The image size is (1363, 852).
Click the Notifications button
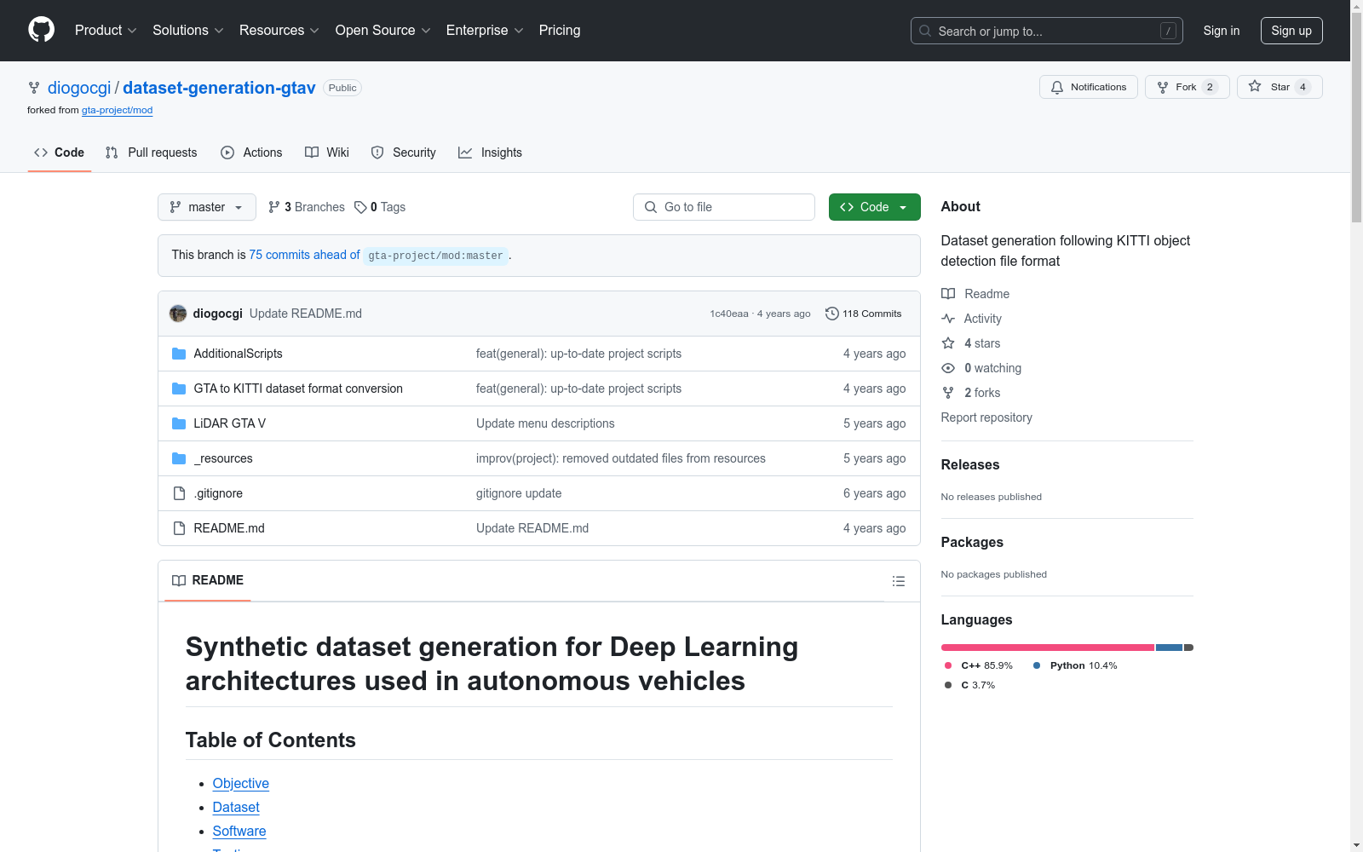click(1089, 87)
